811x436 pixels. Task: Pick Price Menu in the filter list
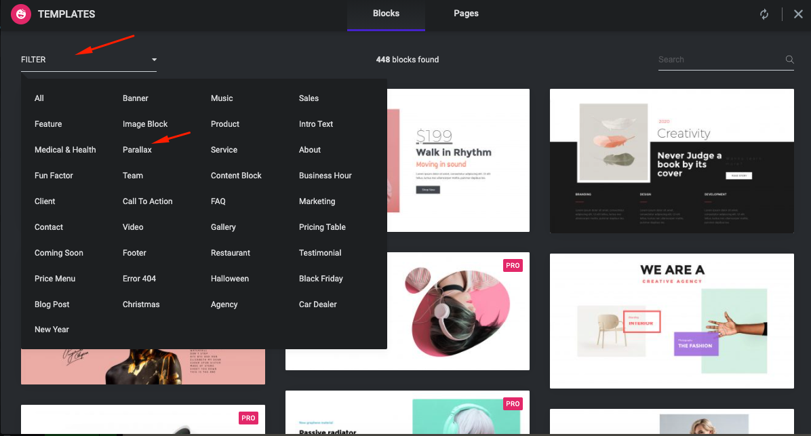point(55,279)
